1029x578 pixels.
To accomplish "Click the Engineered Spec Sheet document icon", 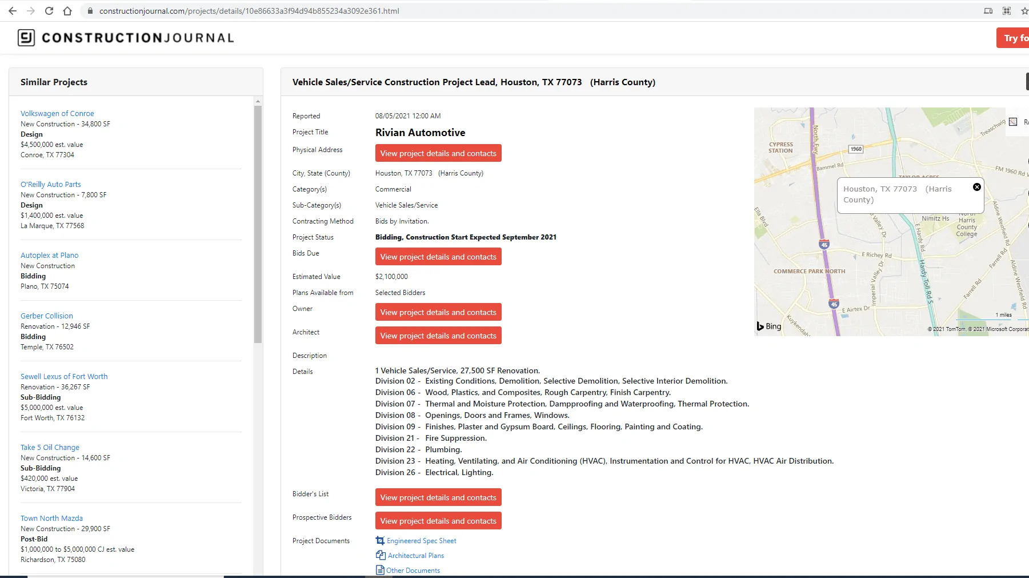I will pyautogui.click(x=380, y=540).
